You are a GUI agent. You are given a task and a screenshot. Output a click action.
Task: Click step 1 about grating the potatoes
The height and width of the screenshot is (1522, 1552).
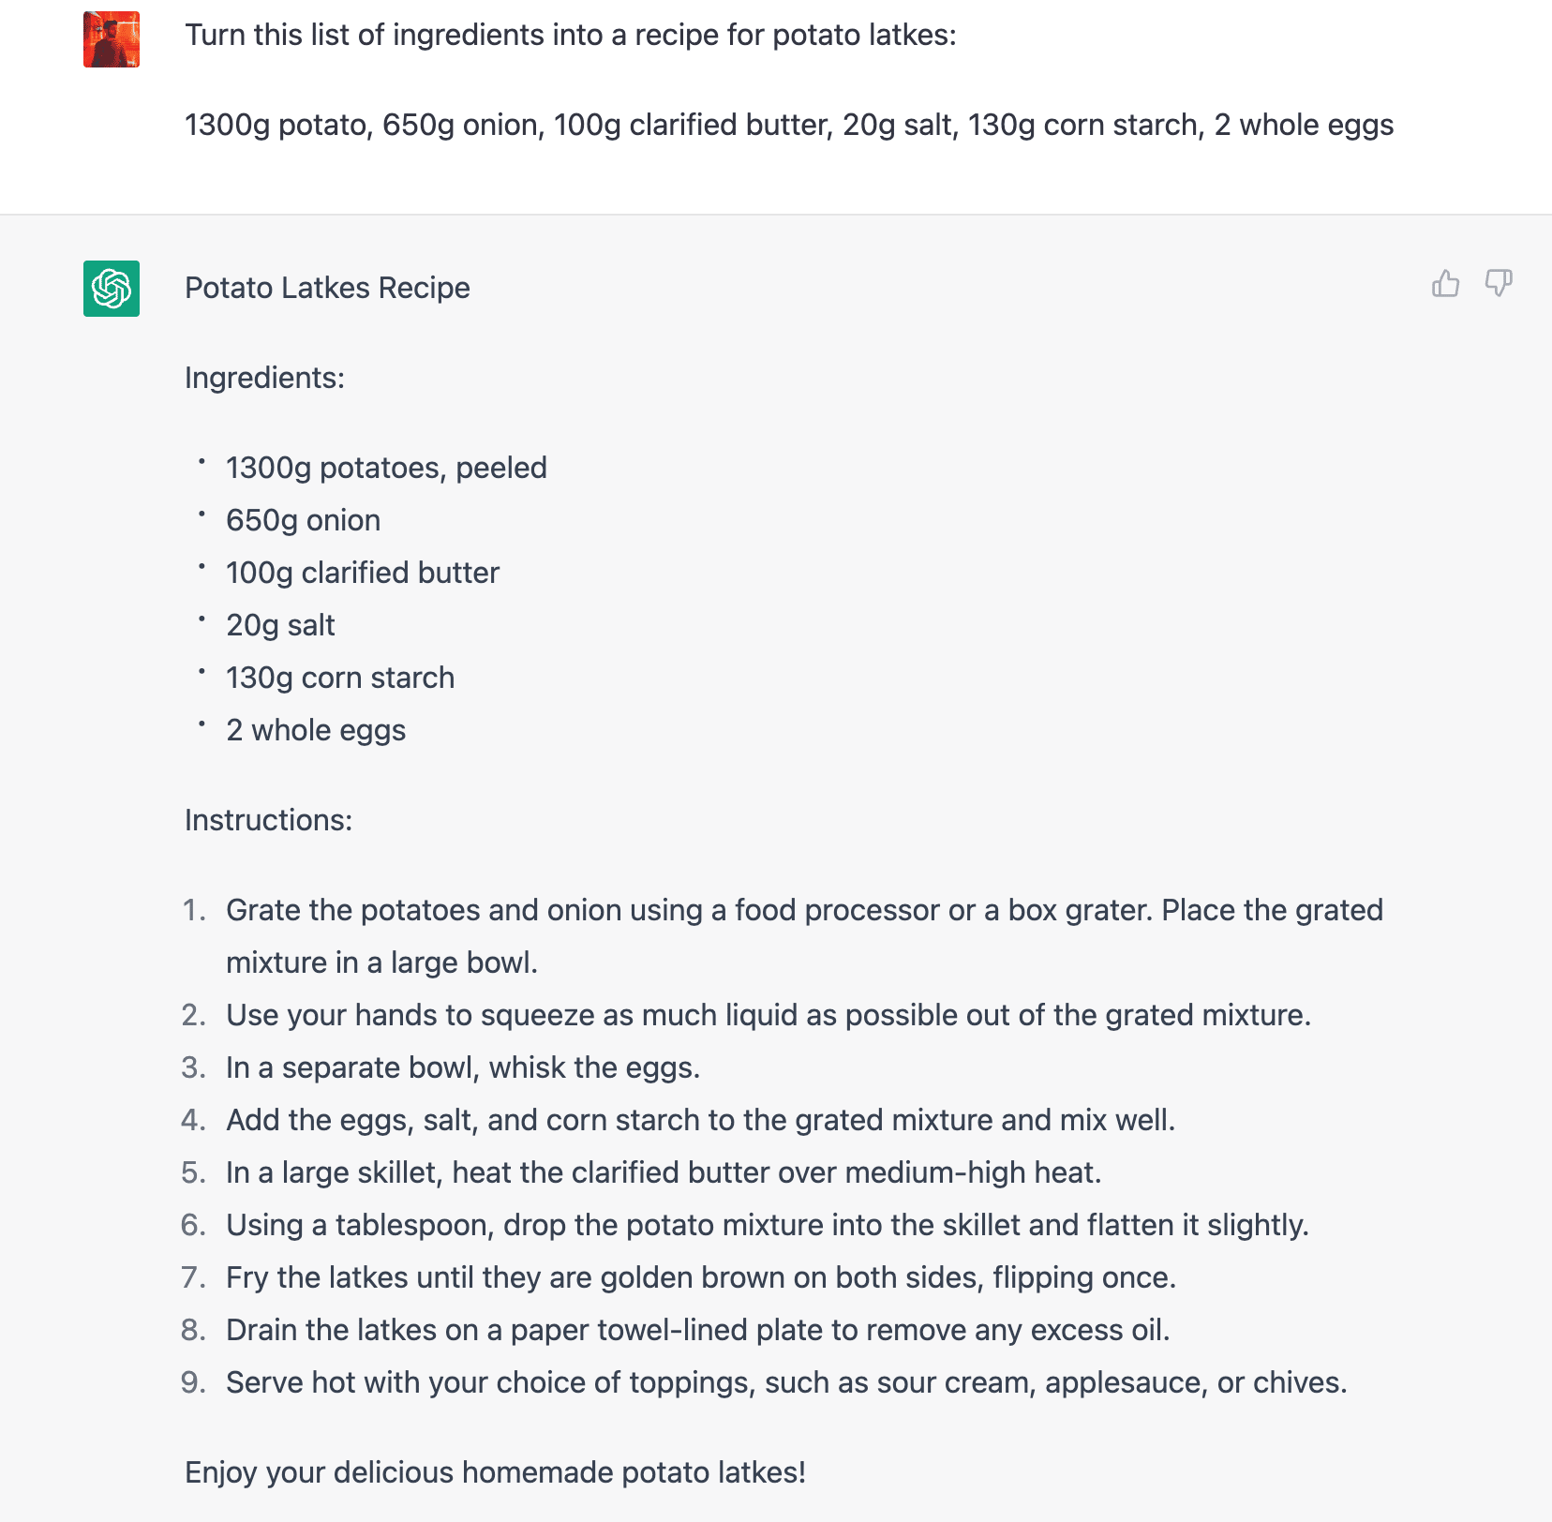click(x=804, y=936)
